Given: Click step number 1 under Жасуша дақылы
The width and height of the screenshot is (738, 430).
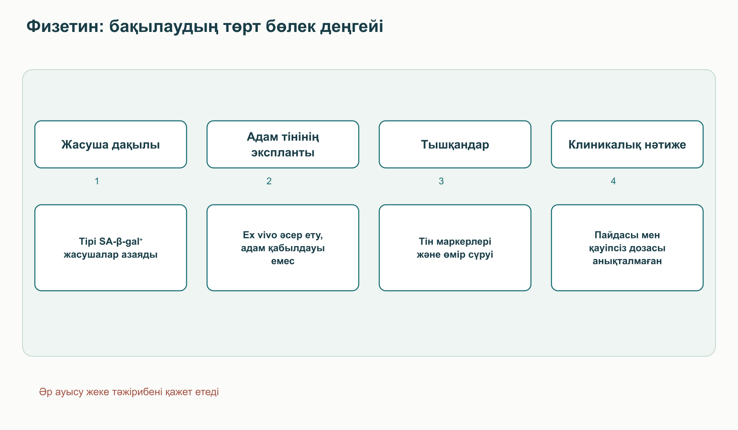Looking at the screenshot, I should 97,181.
